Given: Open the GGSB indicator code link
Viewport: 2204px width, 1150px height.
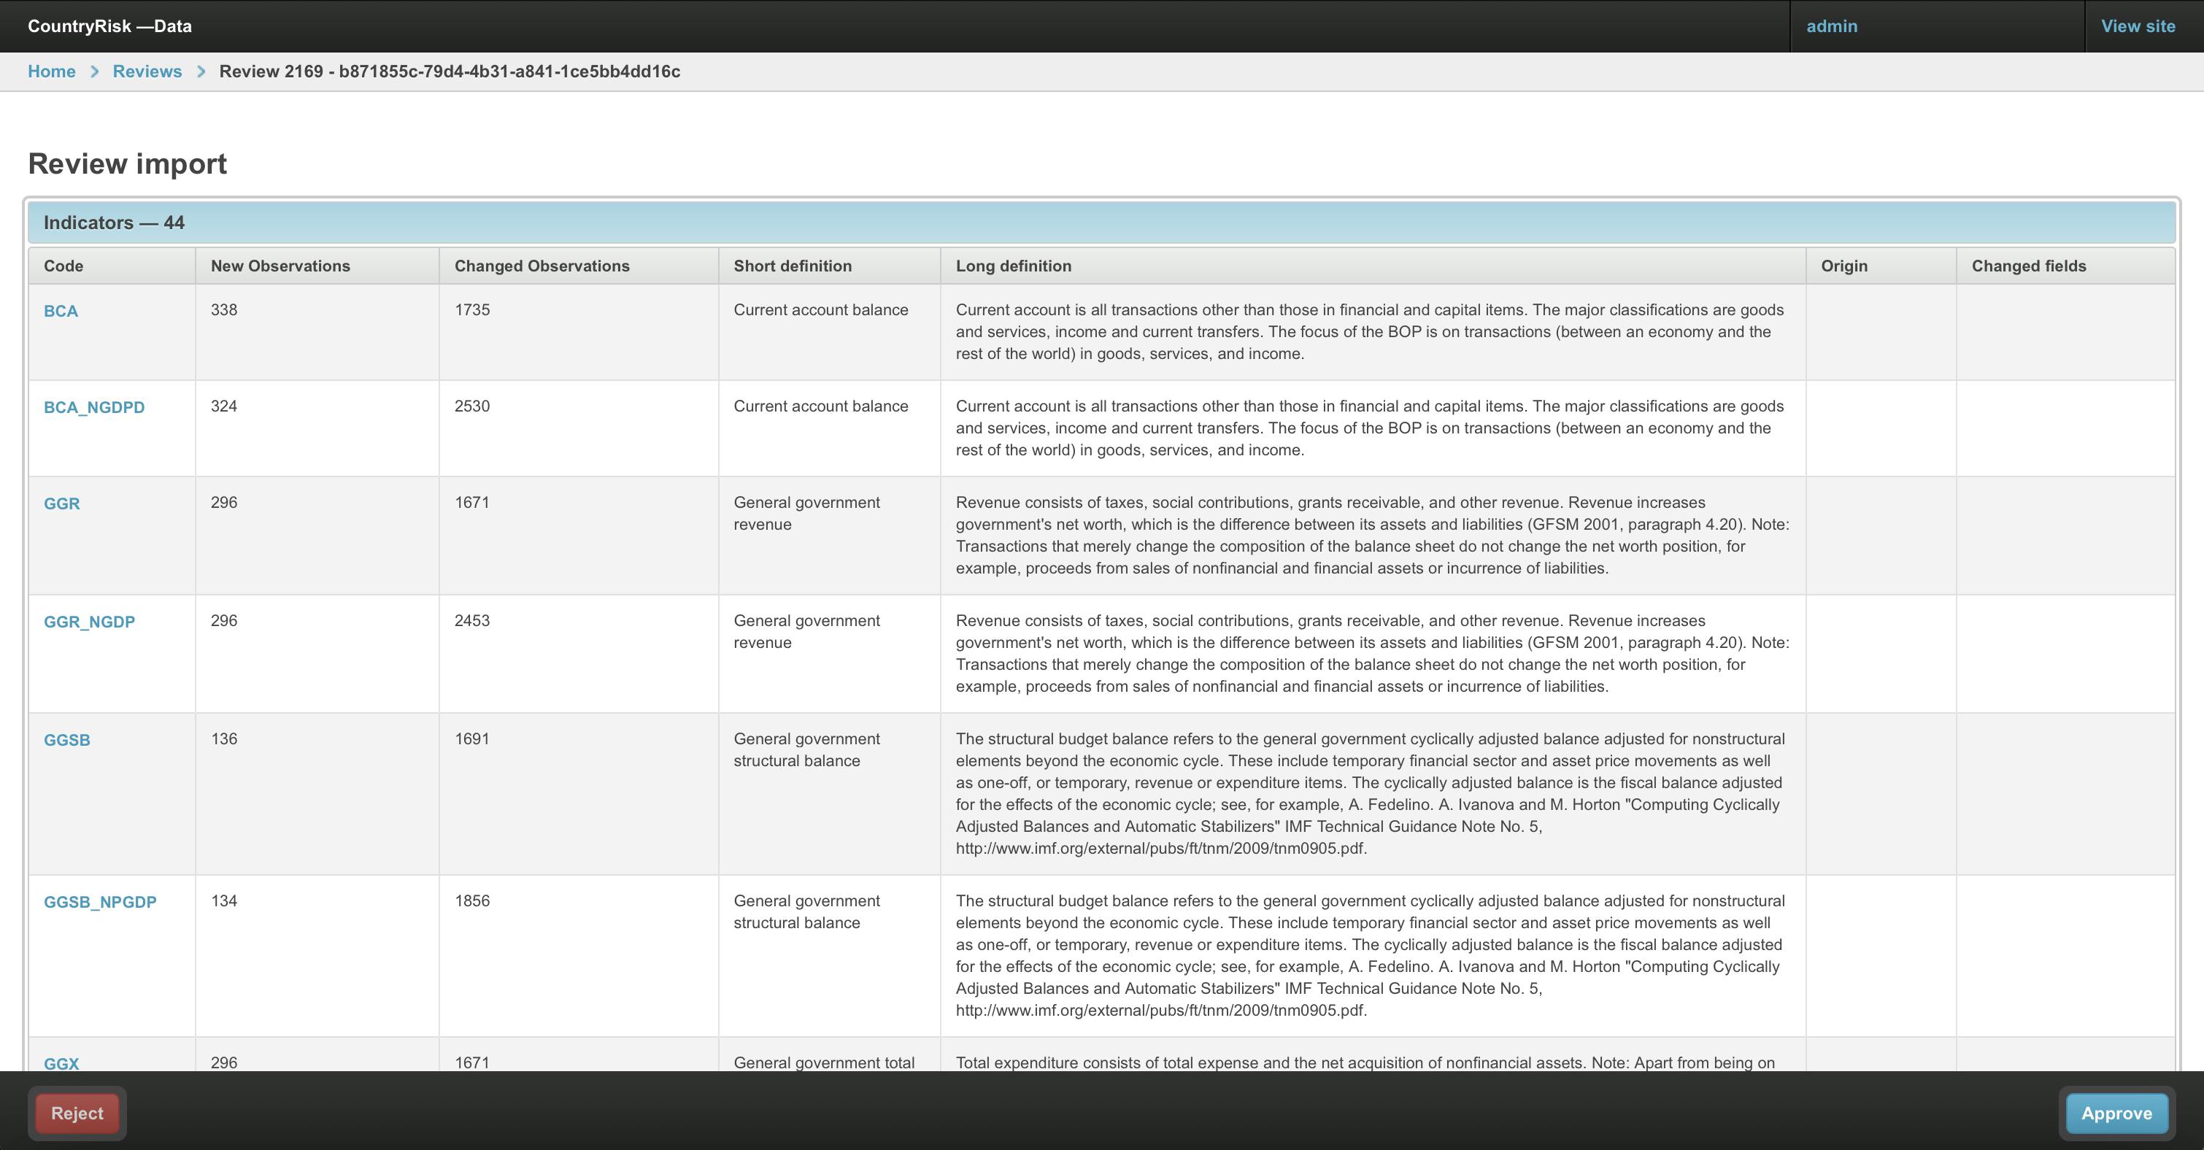Looking at the screenshot, I should pyautogui.click(x=66, y=739).
